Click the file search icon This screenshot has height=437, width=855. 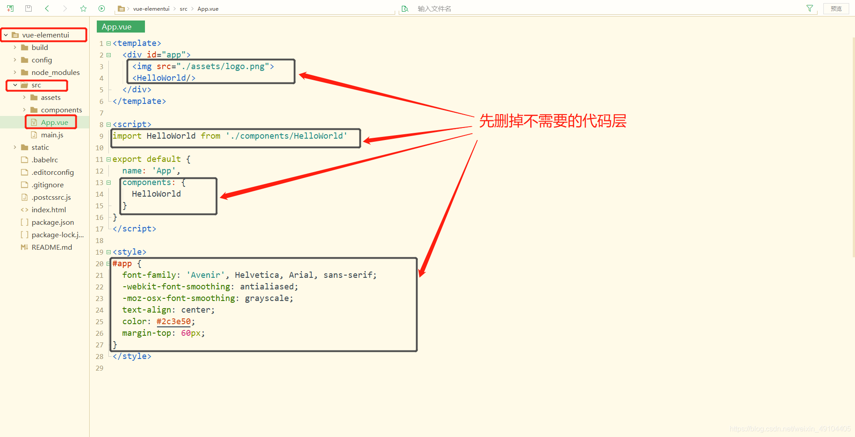tap(405, 8)
